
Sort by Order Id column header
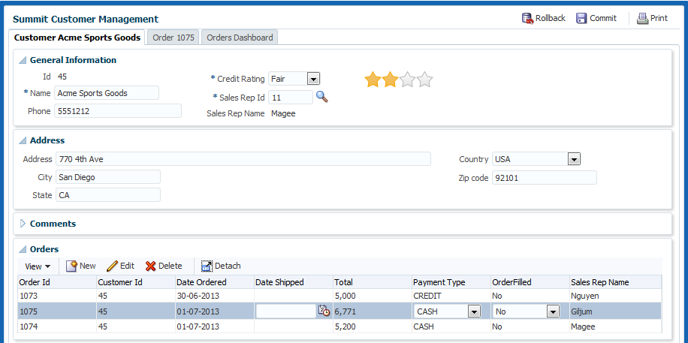pos(57,282)
